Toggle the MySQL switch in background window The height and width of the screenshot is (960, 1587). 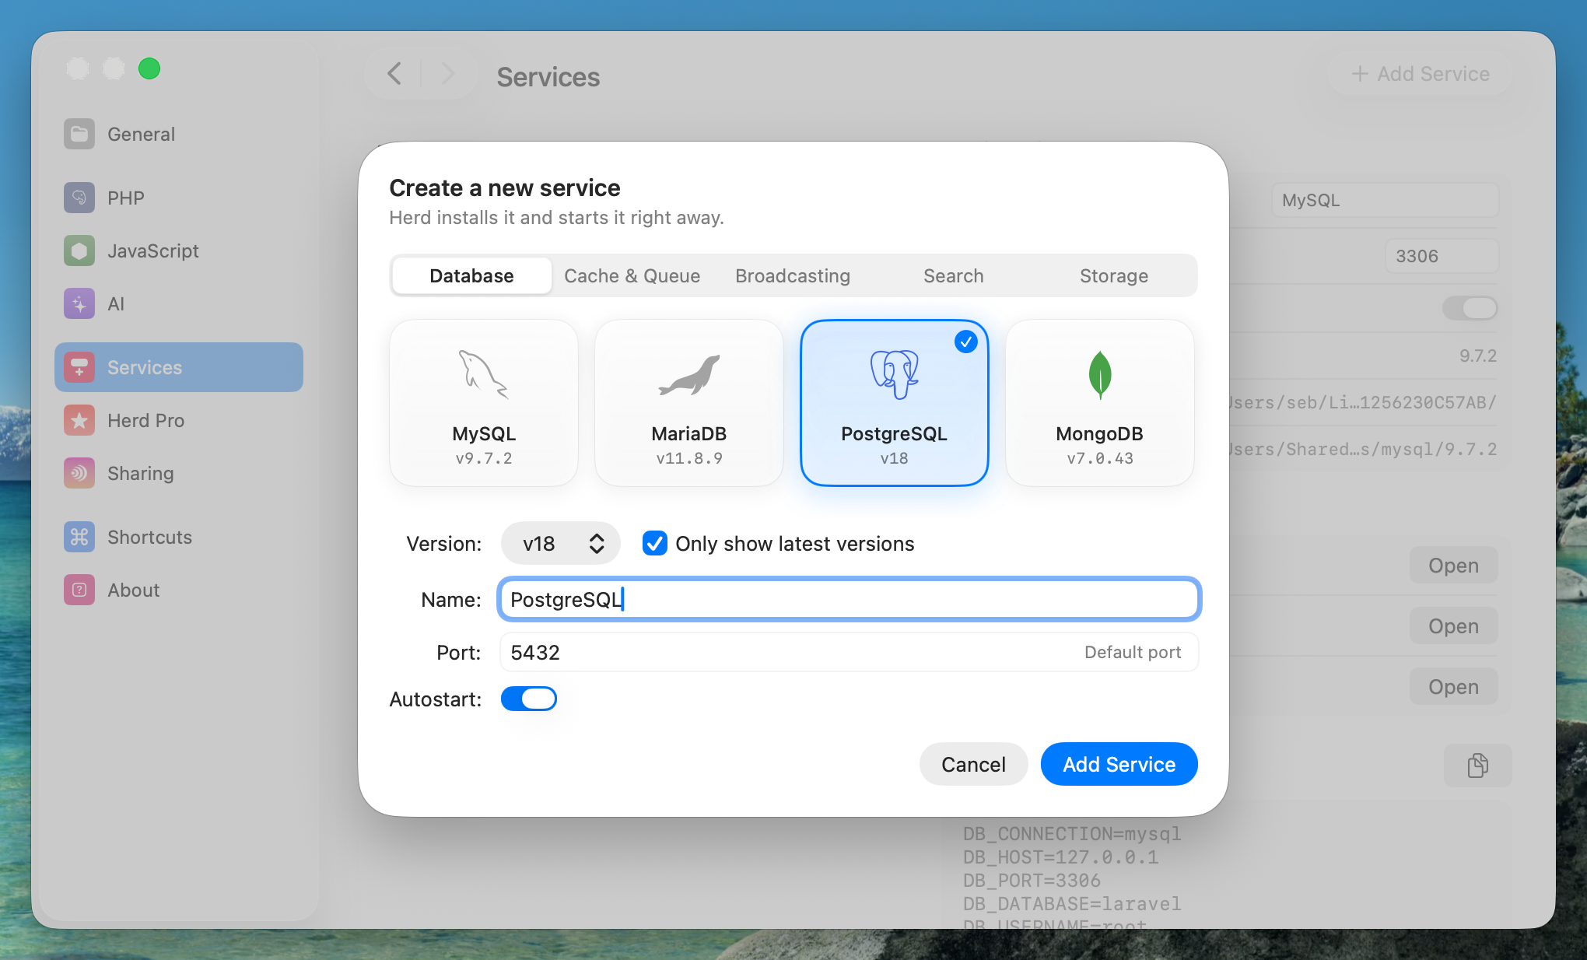1470,308
